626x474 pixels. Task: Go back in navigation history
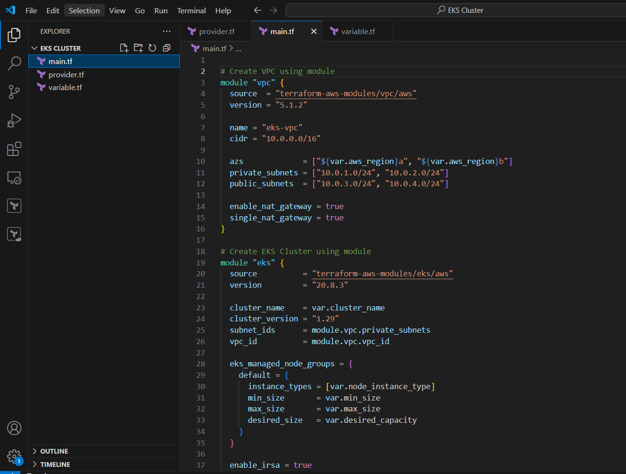pos(258,10)
